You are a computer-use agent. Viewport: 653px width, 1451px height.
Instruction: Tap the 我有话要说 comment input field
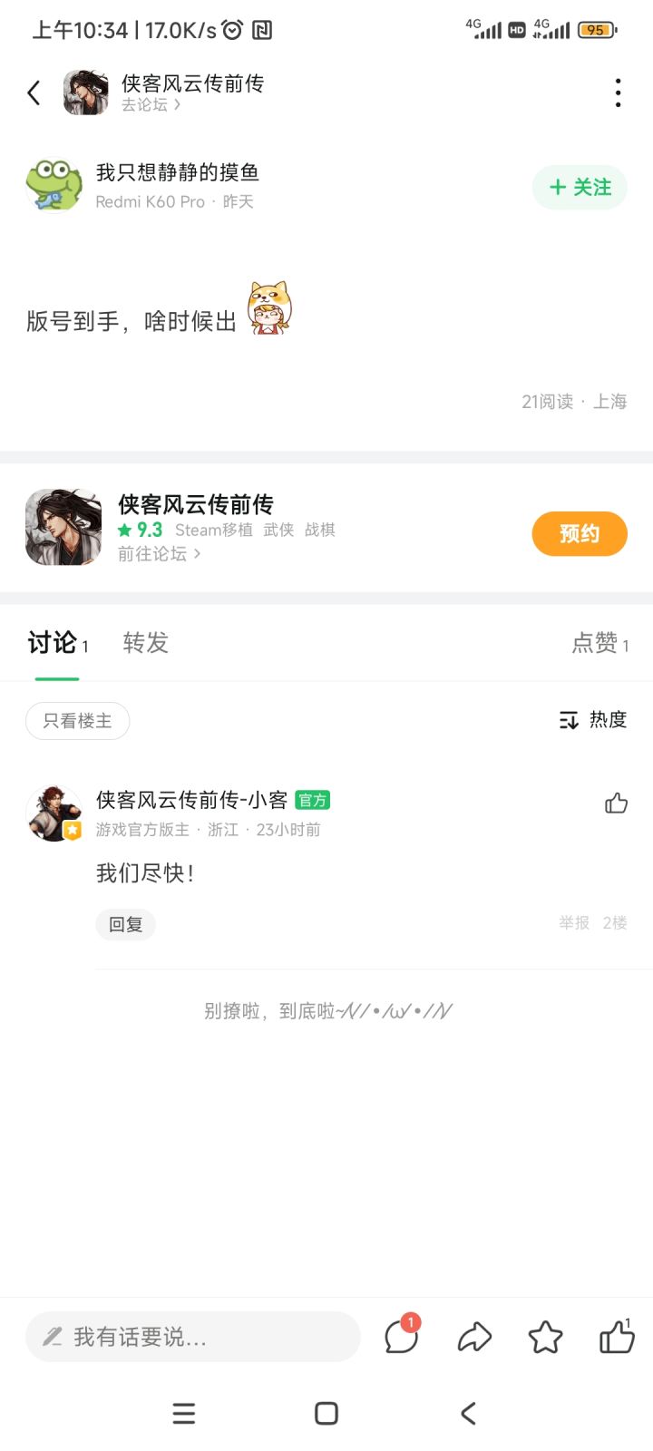click(x=192, y=1337)
